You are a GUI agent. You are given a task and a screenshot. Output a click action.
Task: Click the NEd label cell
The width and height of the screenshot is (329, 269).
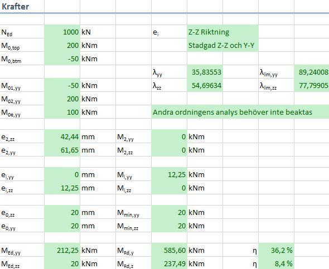(22, 32)
